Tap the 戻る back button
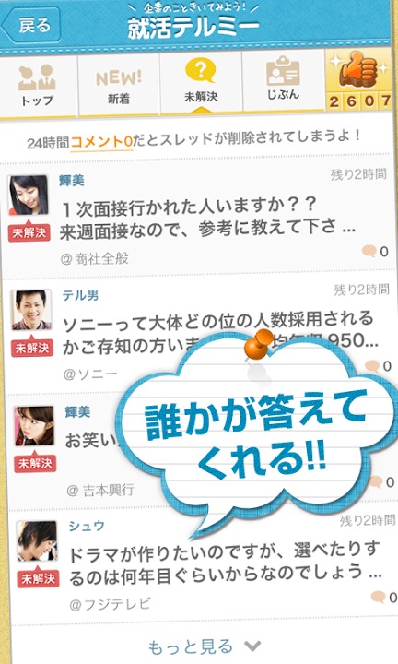Screen dimensions: 398x664 coord(31,25)
